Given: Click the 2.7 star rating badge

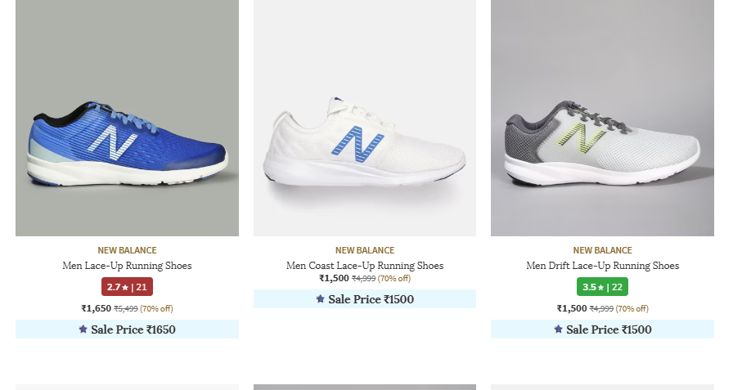Looking at the screenshot, I should coord(127,287).
